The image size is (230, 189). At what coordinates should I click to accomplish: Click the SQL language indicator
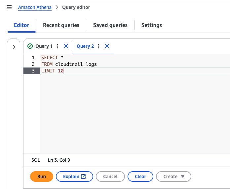coord(36,160)
